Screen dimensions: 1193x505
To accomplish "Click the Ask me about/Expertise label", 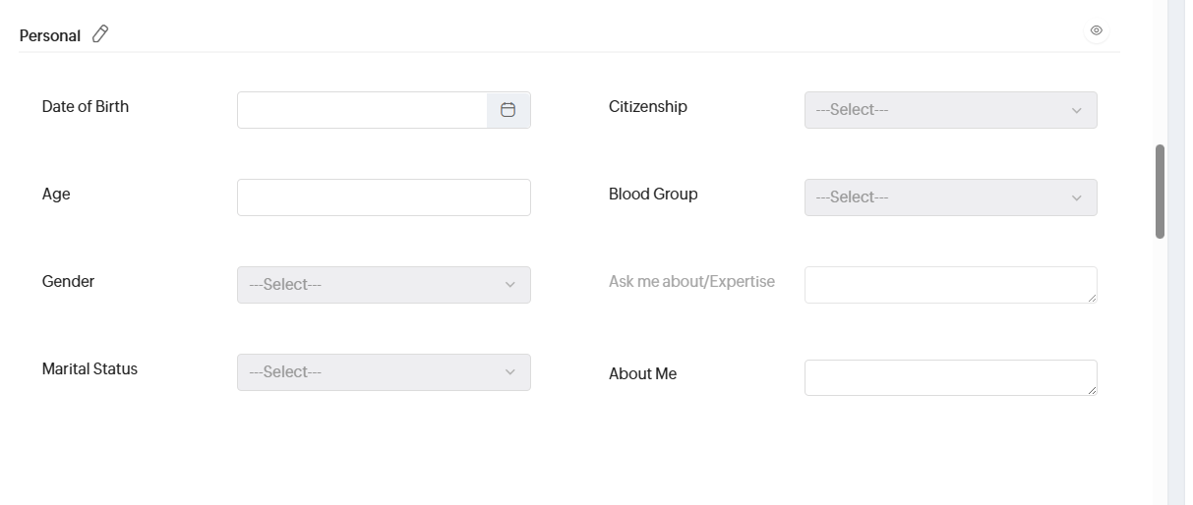I will click(691, 281).
